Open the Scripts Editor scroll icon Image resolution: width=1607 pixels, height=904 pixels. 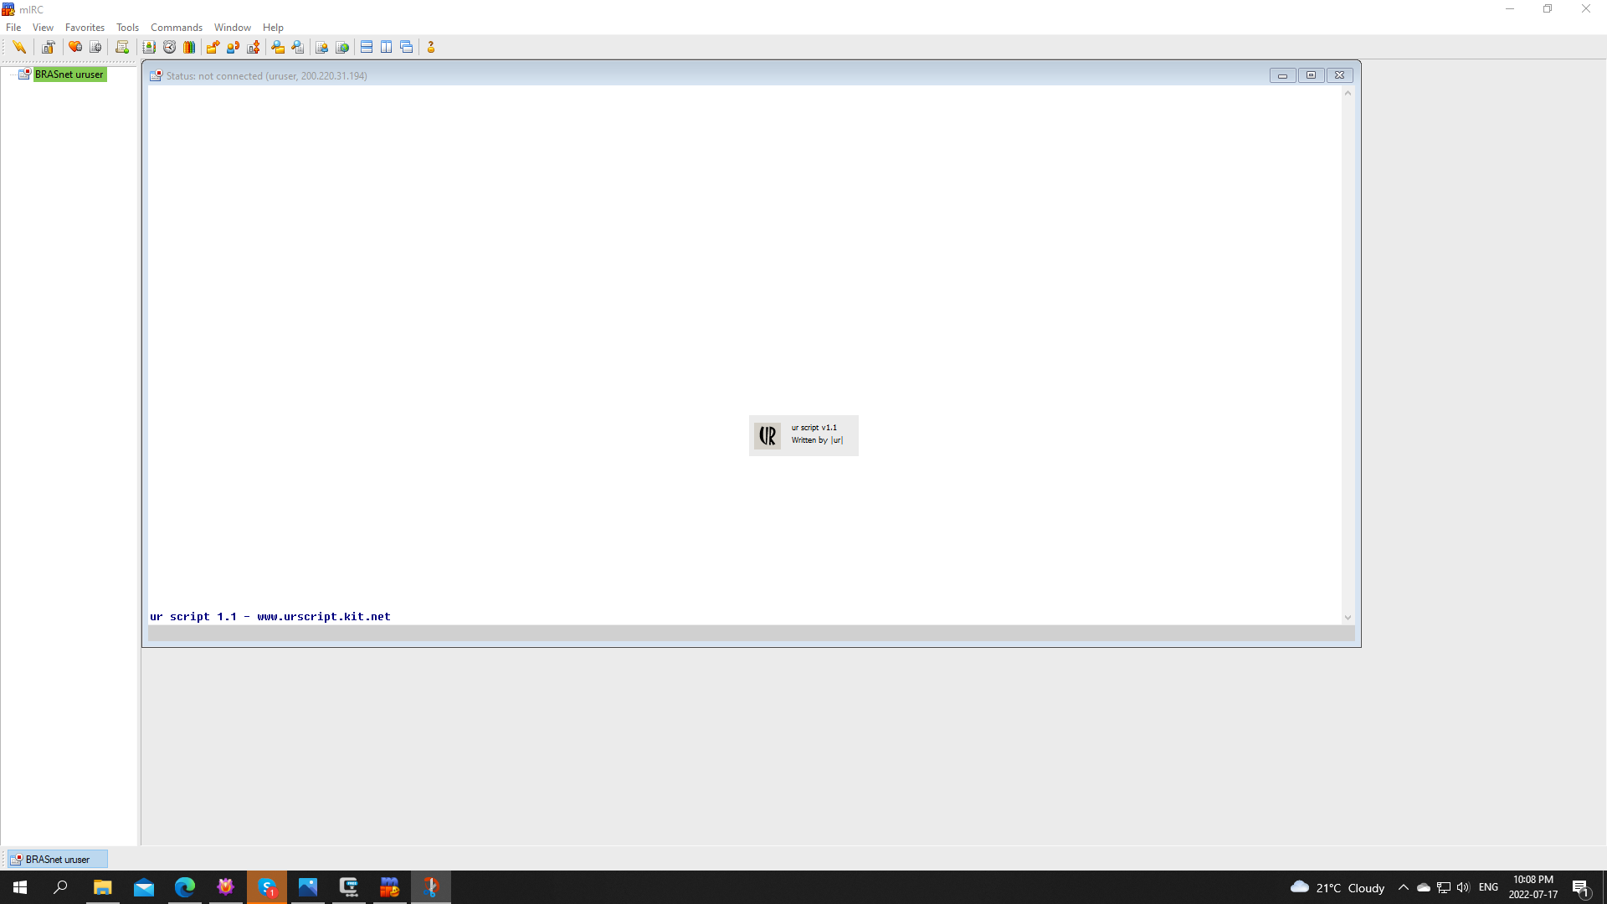point(122,47)
